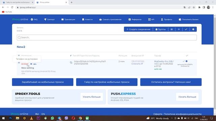
Task: Open WhatsApp from the taskbar
Action: (x=52, y=118)
